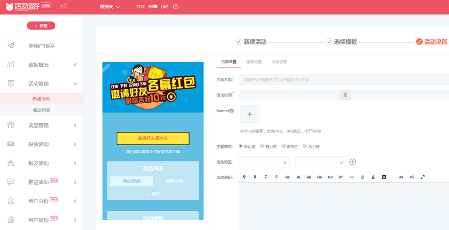
Task: Click the 活动名称 input field
Action: pos(343,79)
